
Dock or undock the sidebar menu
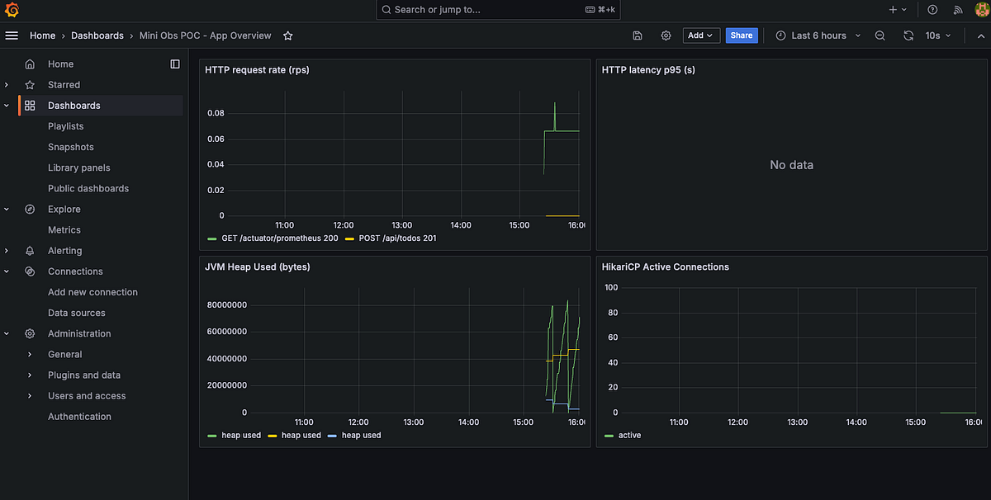175,64
